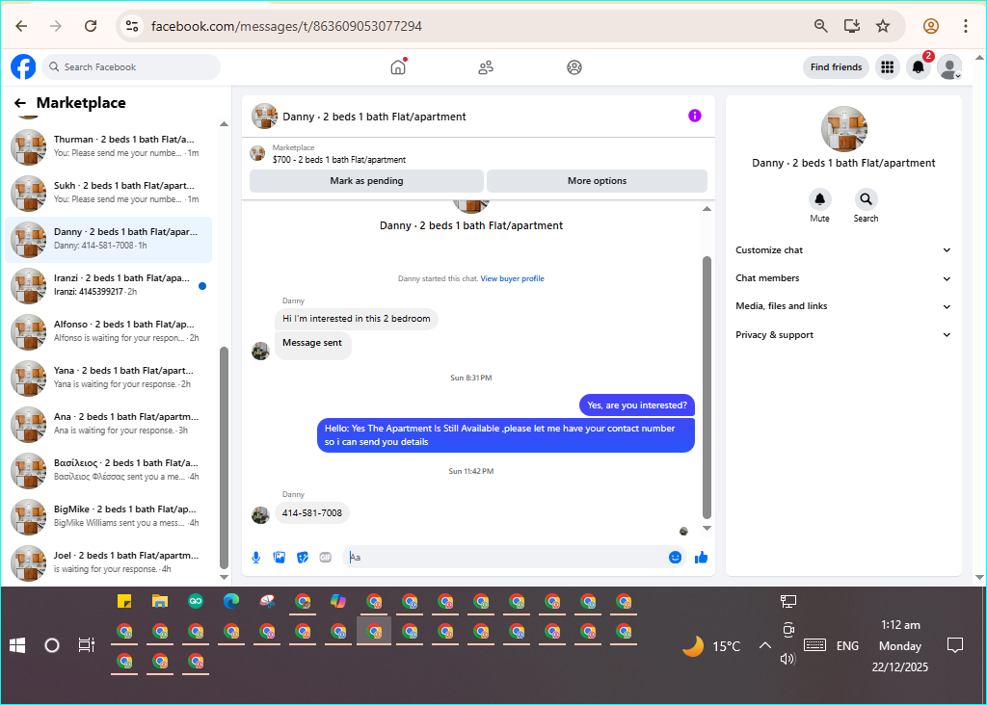Viewport: 987px width, 705px height.
Task: Expand Customize chat section
Action: pos(842,250)
